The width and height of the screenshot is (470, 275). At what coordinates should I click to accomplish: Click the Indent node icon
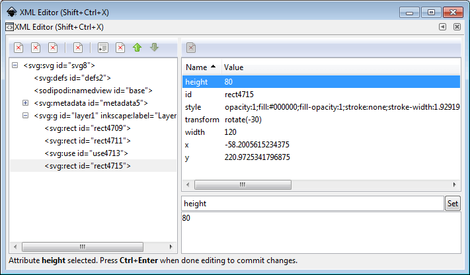[120, 48]
